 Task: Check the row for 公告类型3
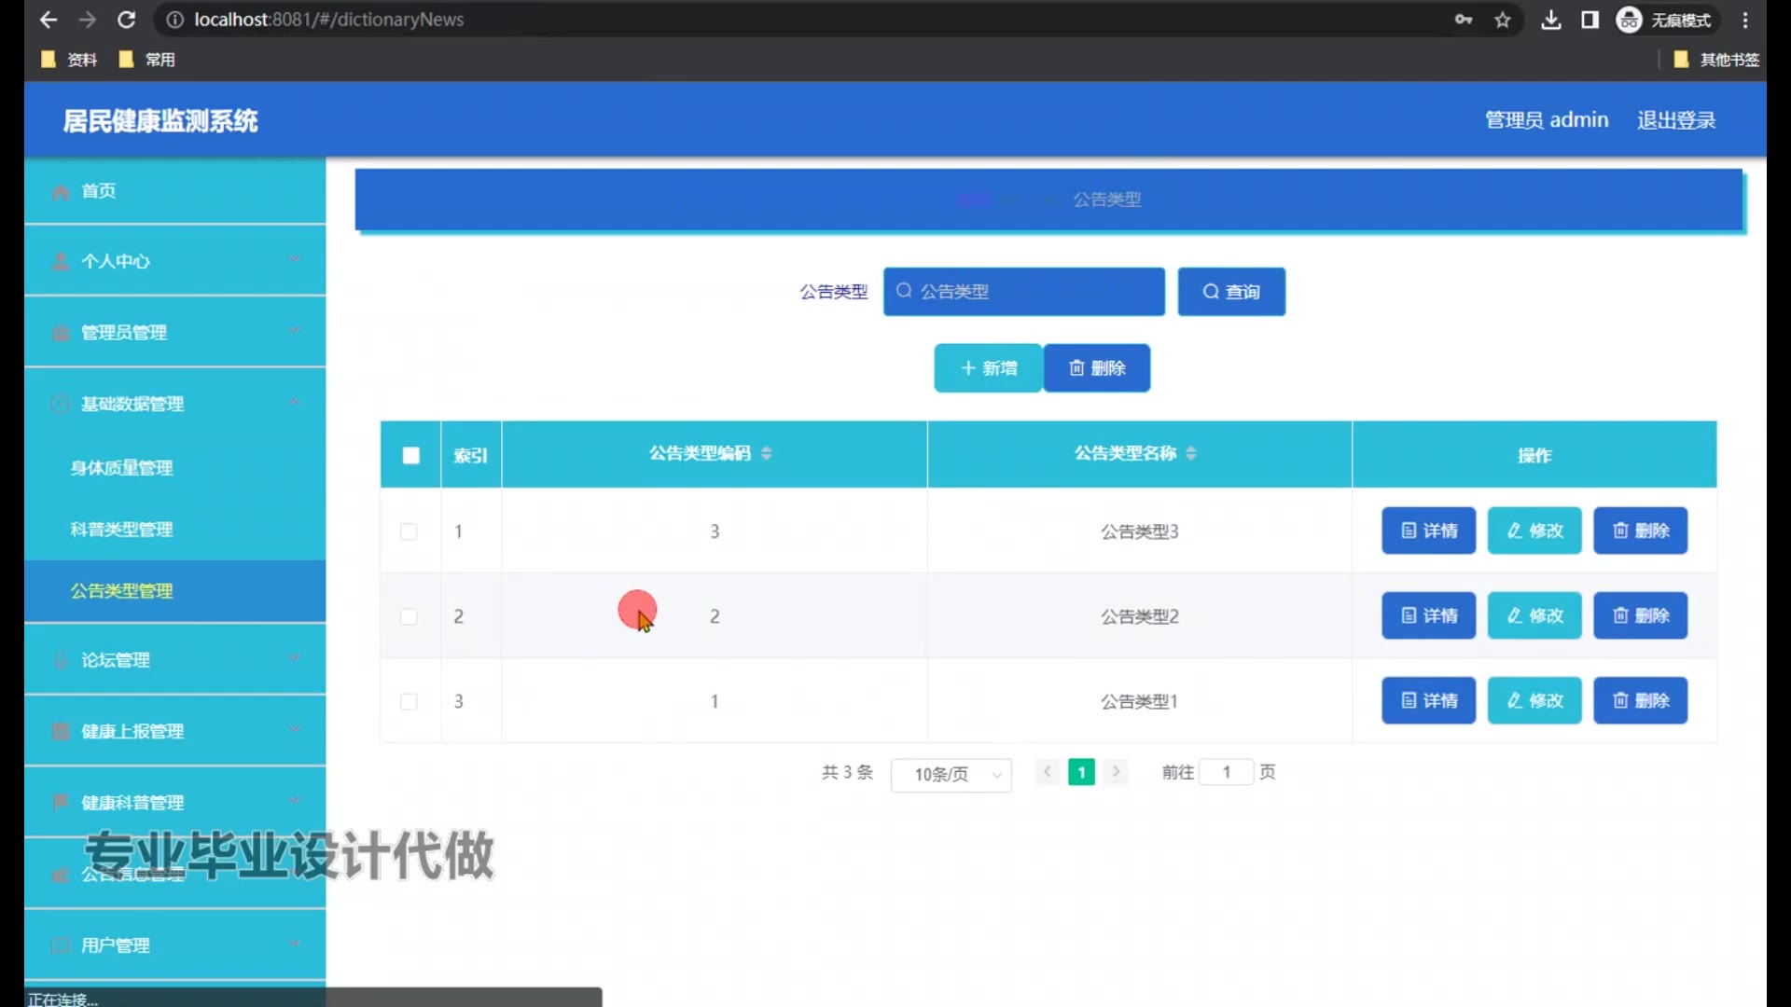409,531
